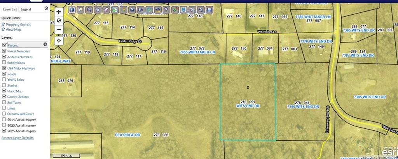Click the Driveway (Private) label
398x159 pixels.
click(328, 119)
